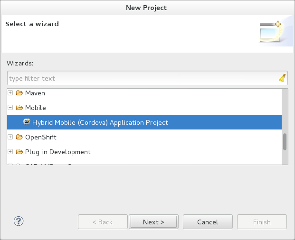Screen dimensions: 295x240
Task: Click the OpenShift folder icon
Action: tap(19, 137)
